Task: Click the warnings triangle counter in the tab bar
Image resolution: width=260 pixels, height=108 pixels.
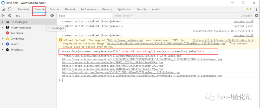Action: click(x=249, y=9)
